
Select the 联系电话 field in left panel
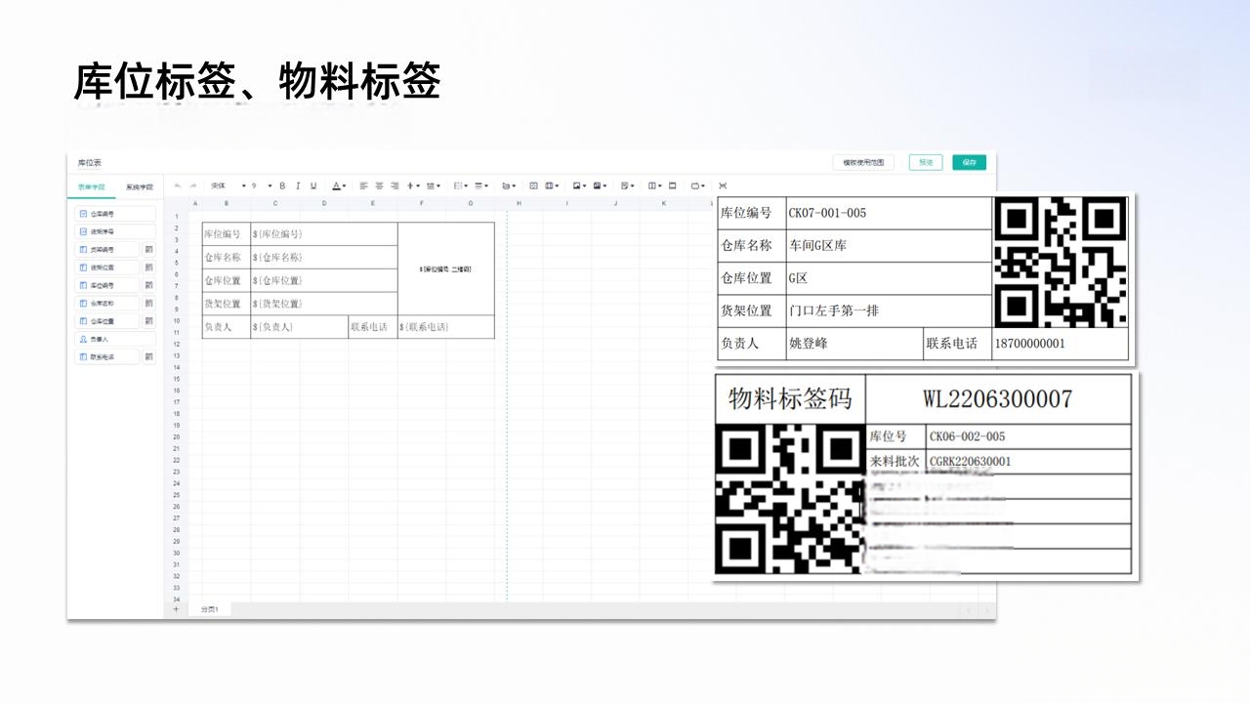[x=107, y=357]
